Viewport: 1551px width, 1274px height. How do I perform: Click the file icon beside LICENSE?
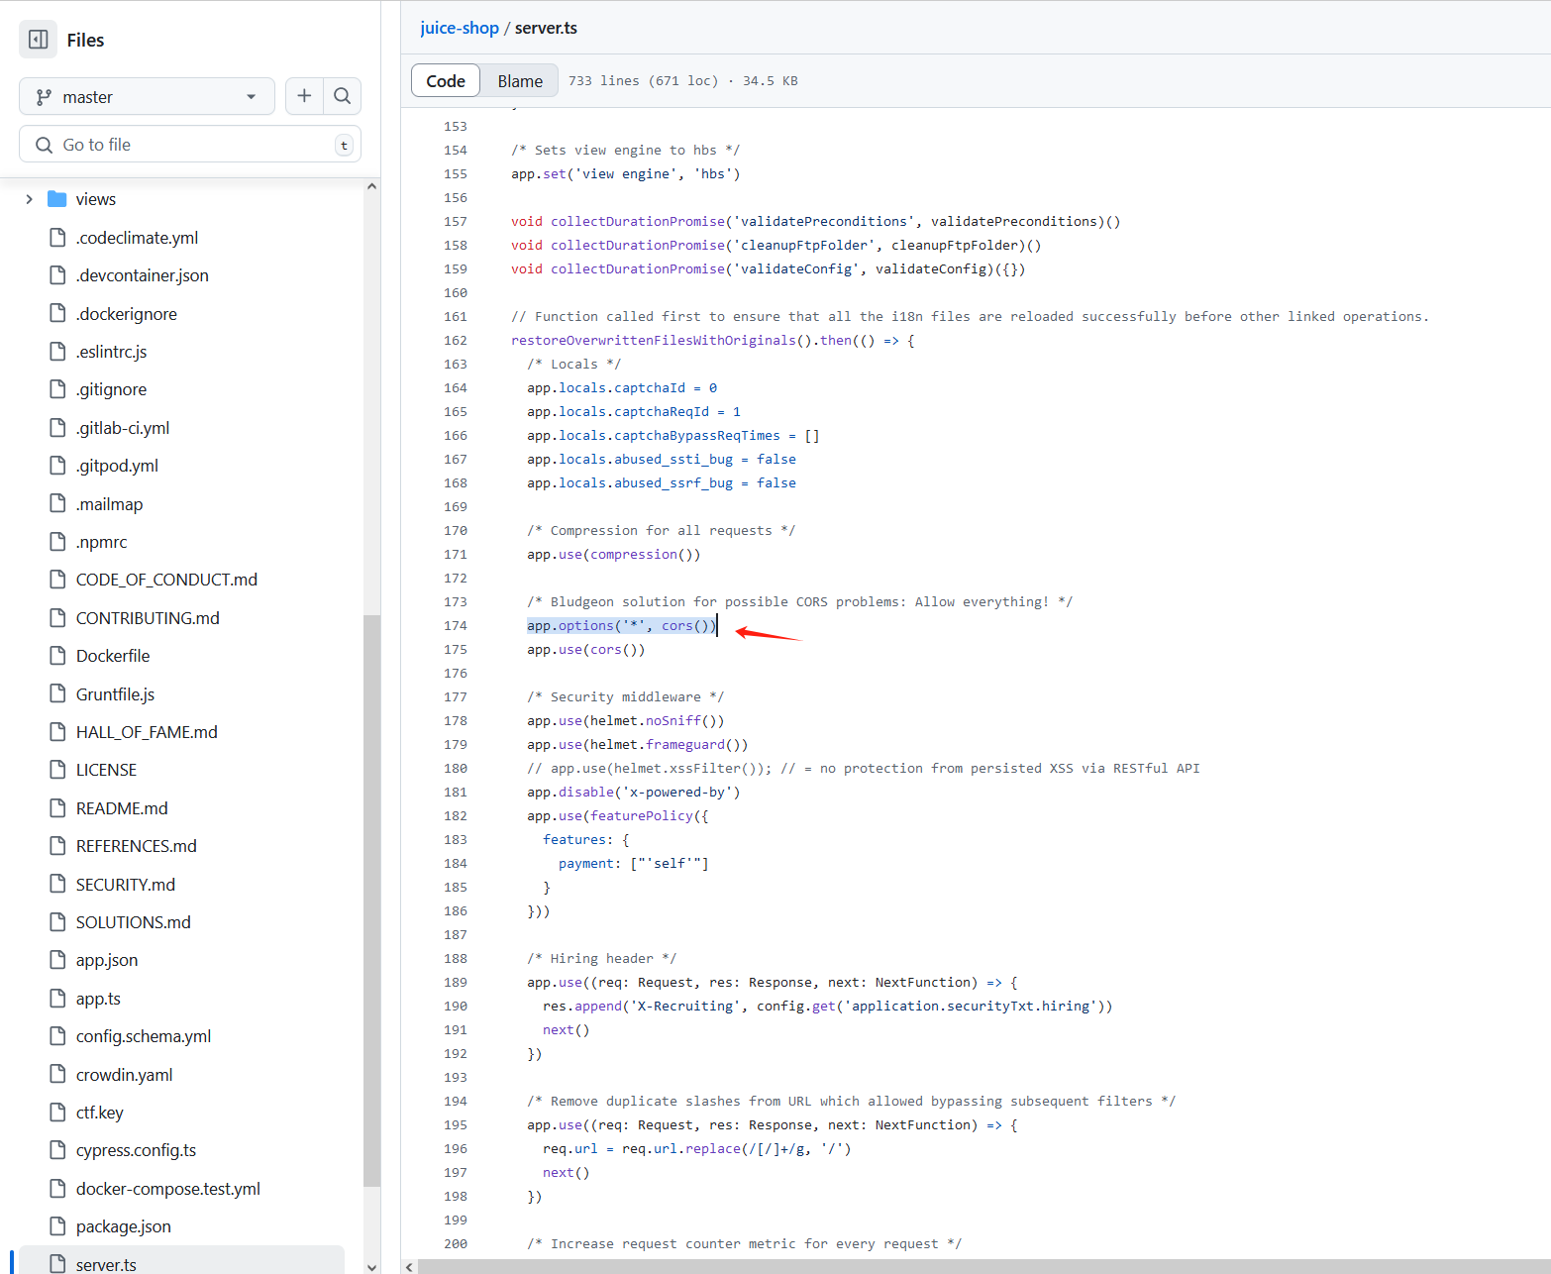[x=57, y=770]
